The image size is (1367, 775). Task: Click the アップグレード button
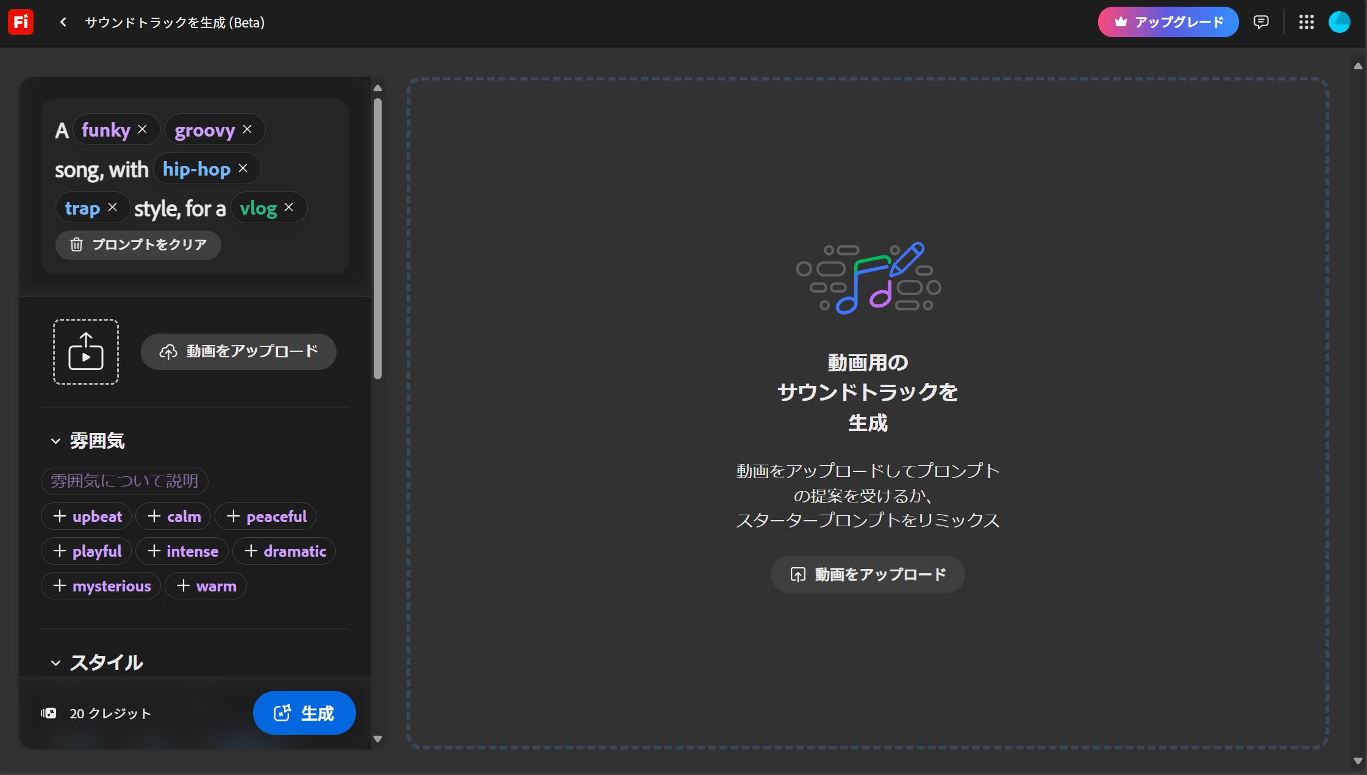1166,22
